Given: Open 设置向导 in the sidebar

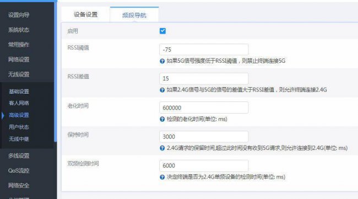Looking at the screenshot, I should point(19,15).
